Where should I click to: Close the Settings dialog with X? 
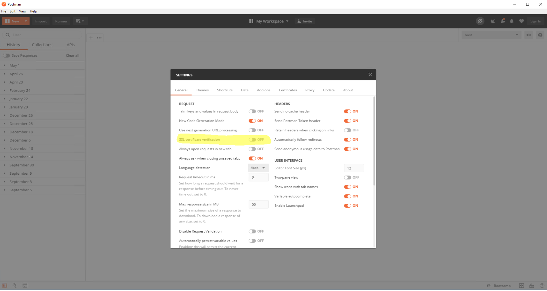[370, 75]
